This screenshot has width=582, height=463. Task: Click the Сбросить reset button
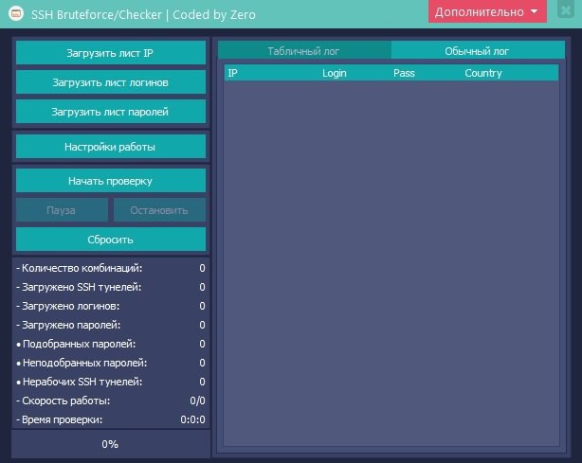click(x=111, y=240)
